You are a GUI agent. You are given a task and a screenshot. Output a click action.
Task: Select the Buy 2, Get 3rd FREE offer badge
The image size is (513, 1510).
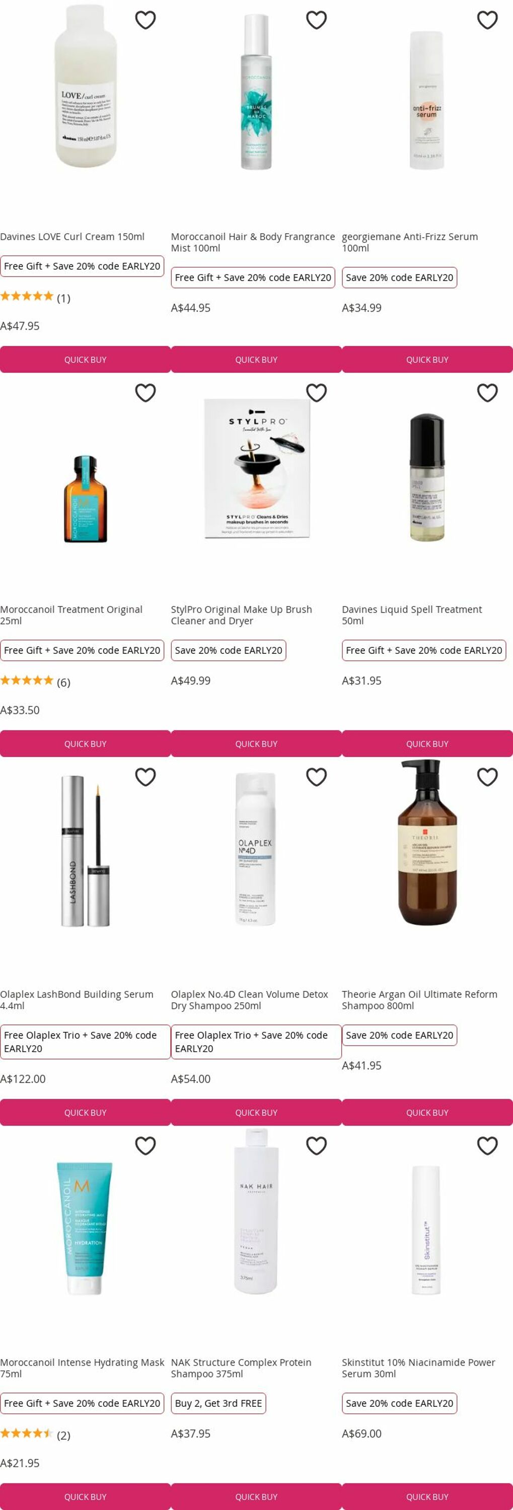coord(218,1403)
